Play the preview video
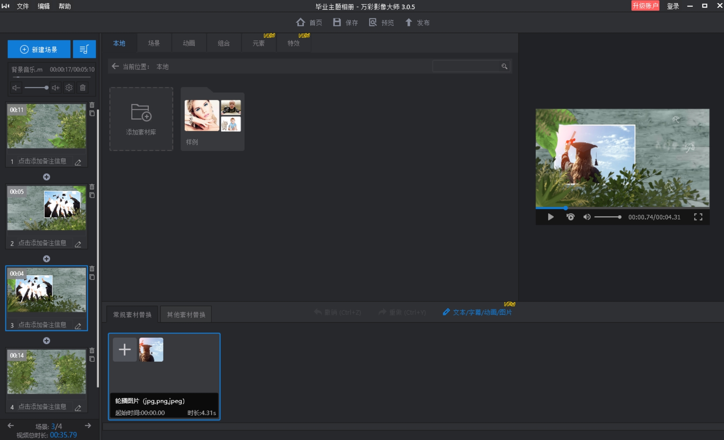Image resolution: width=724 pixels, height=440 pixels. (x=551, y=217)
